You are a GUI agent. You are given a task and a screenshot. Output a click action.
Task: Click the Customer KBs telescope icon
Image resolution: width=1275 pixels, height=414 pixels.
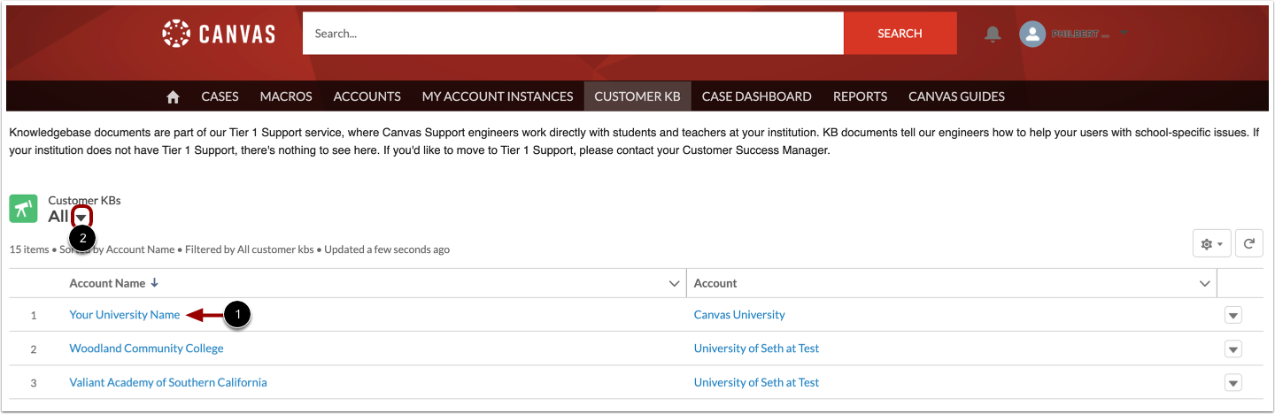pos(23,208)
